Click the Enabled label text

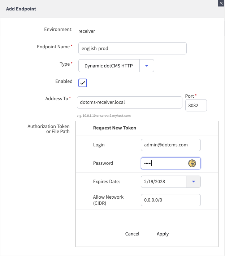[64, 81]
